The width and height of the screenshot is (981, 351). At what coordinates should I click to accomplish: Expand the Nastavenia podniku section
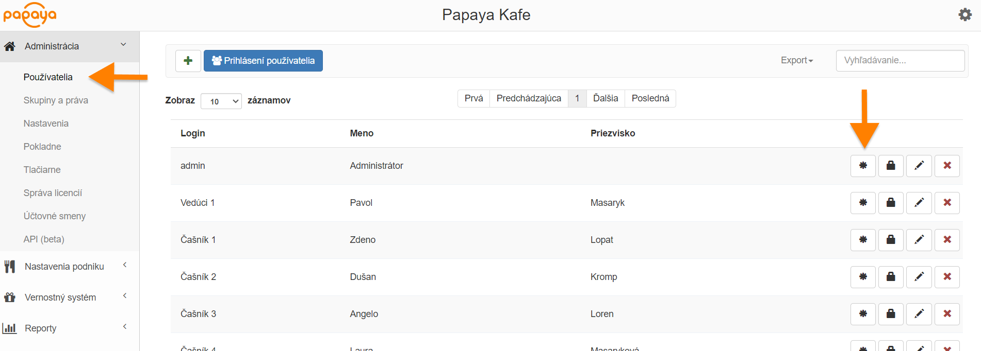64,267
